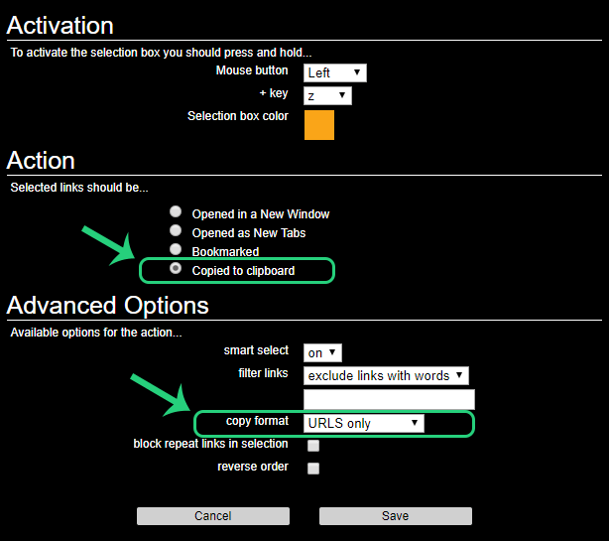Click the Action section heading
The width and height of the screenshot is (609, 541).
[x=41, y=160]
